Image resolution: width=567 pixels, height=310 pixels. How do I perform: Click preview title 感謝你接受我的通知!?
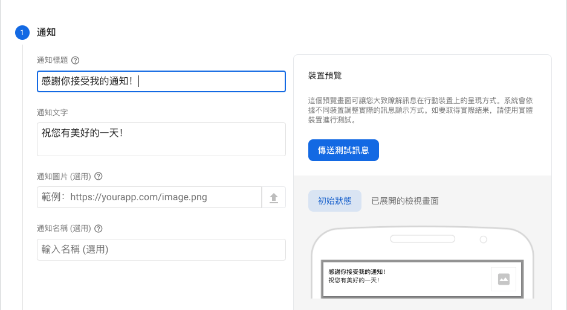coord(357,272)
